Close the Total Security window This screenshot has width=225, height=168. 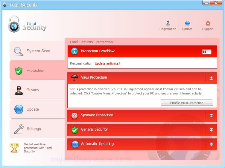click(x=216, y=3)
